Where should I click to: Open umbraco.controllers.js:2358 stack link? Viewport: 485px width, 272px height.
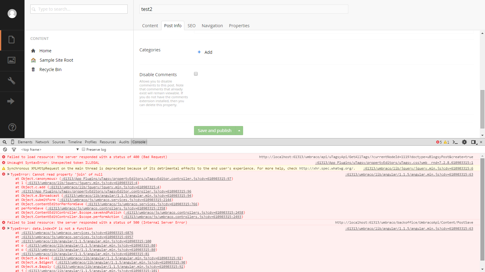(x=106, y=208)
